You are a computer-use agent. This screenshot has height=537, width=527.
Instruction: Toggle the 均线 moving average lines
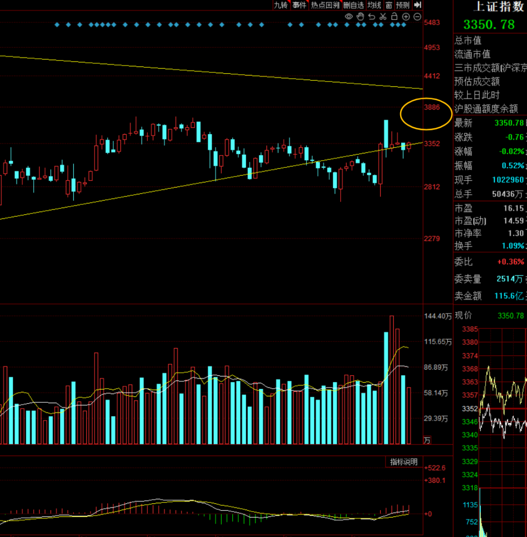[374, 5]
